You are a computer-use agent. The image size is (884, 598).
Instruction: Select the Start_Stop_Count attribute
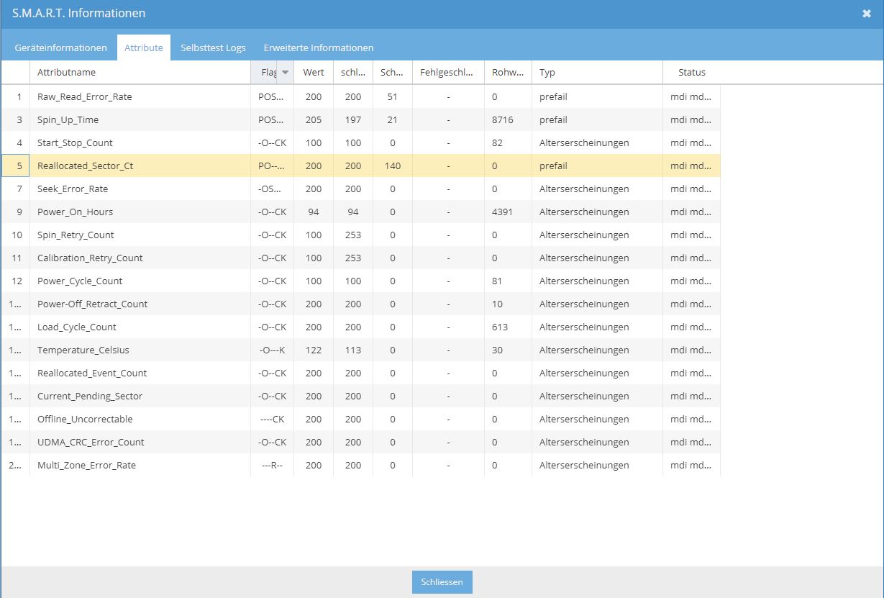[75, 142]
